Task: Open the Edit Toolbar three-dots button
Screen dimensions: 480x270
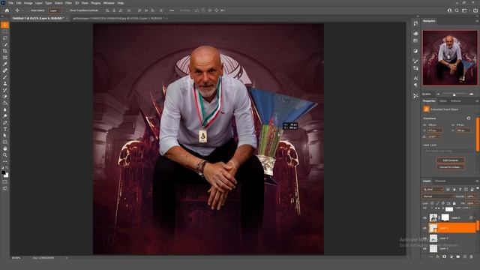Action: point(5,161)
